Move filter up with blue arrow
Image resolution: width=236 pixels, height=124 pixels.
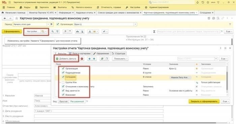(x=90, y=59)
